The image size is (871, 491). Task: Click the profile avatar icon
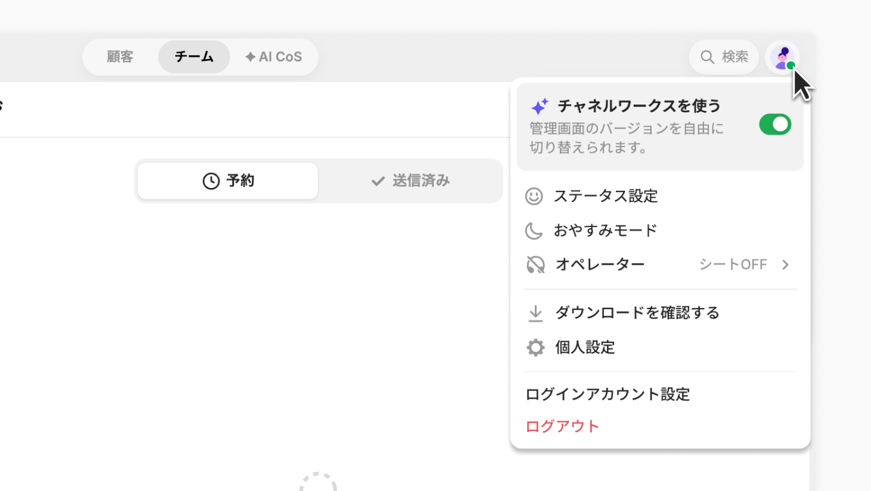click(782, 57)
